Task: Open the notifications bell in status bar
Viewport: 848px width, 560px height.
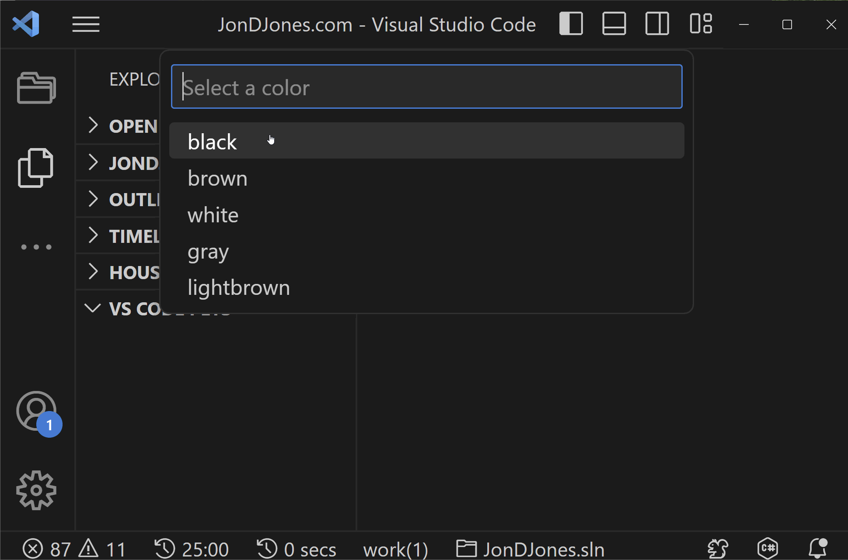Action: coord(817,549)
